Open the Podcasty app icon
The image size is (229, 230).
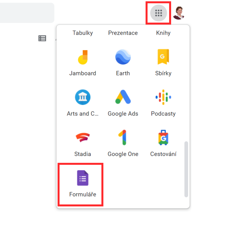tap(163, 97)
